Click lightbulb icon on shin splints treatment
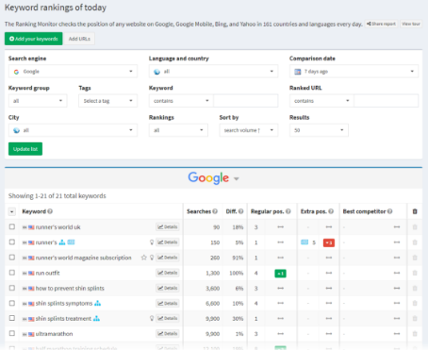 [152, 318]
